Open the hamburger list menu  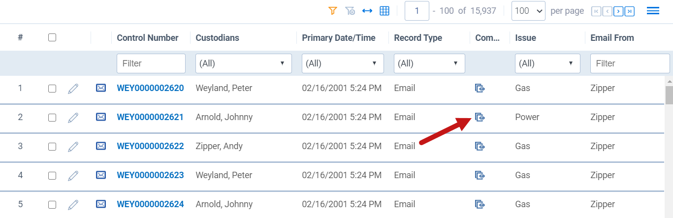click(653, 11)
